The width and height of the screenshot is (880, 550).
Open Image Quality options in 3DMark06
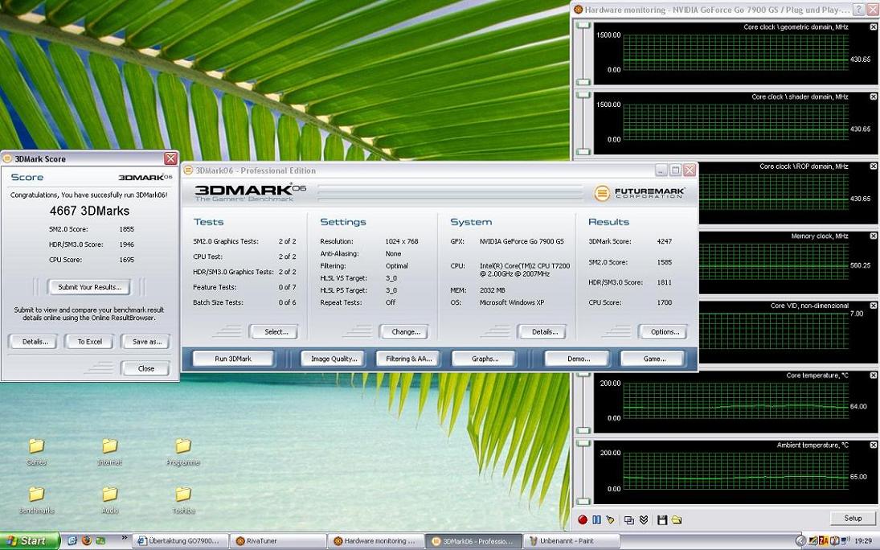point(334,359)
